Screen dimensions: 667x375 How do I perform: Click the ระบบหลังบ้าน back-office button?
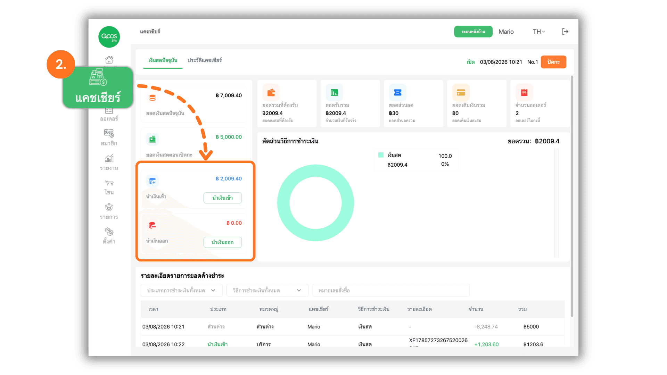click(x=473, y=32)
